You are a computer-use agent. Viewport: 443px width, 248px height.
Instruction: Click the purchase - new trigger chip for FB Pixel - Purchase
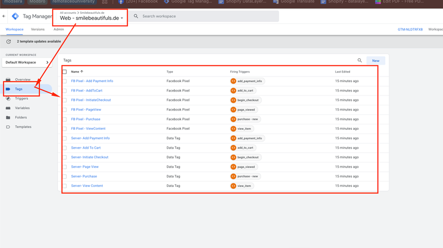[246, 119]
